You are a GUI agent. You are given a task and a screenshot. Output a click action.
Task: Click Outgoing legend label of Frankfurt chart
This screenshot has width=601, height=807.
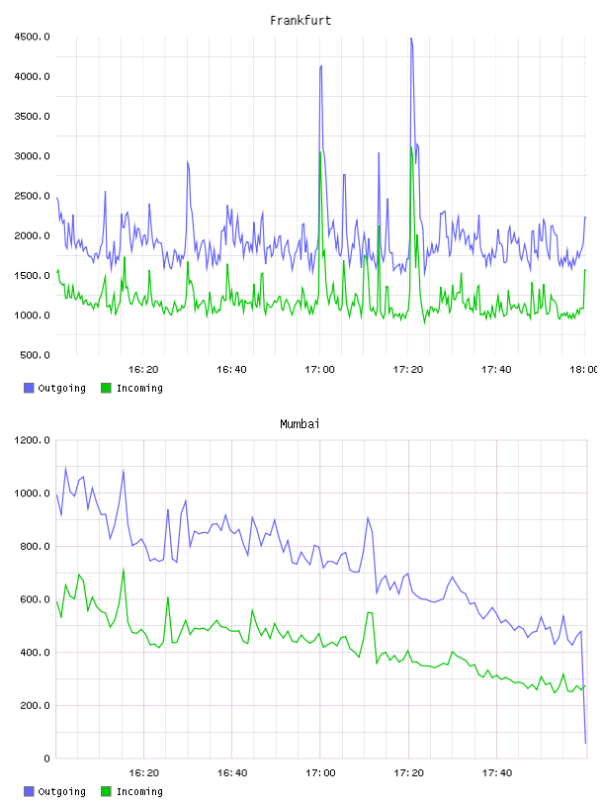[61, 389]
